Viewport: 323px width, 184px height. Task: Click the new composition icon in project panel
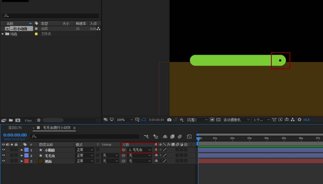tap(18, 120)
